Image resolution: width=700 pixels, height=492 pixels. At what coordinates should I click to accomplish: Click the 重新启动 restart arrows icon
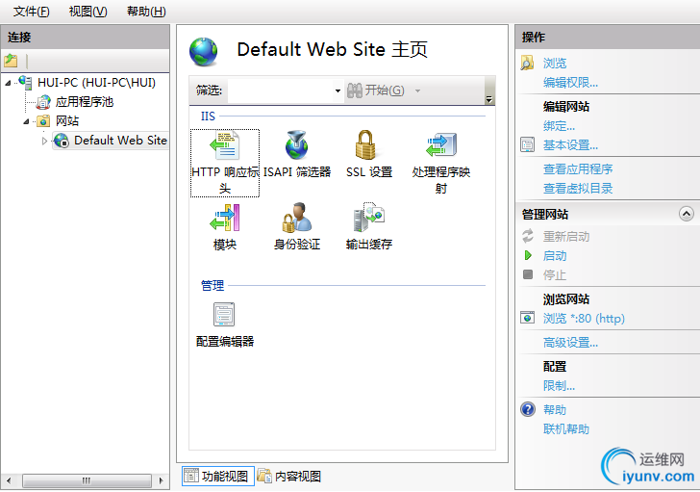pos(528,236)
